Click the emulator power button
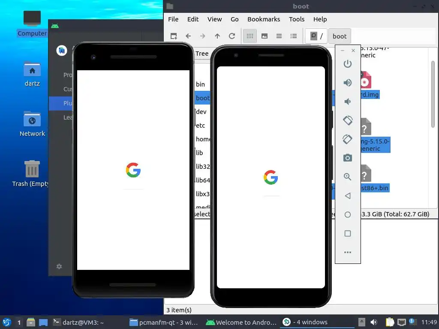The width and height of the screenshot is (439, 329). pyautogui.click(x=347, y=64)
